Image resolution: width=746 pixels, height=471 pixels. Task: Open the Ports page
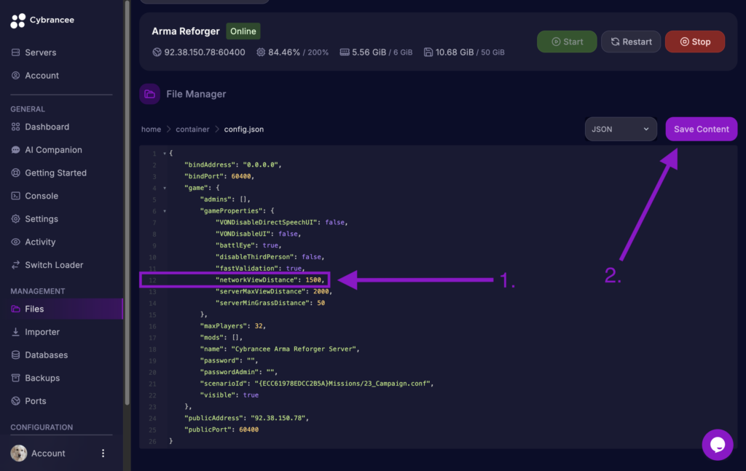click(61, 401)
